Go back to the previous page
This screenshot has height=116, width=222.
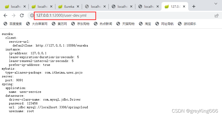[5, 15]
